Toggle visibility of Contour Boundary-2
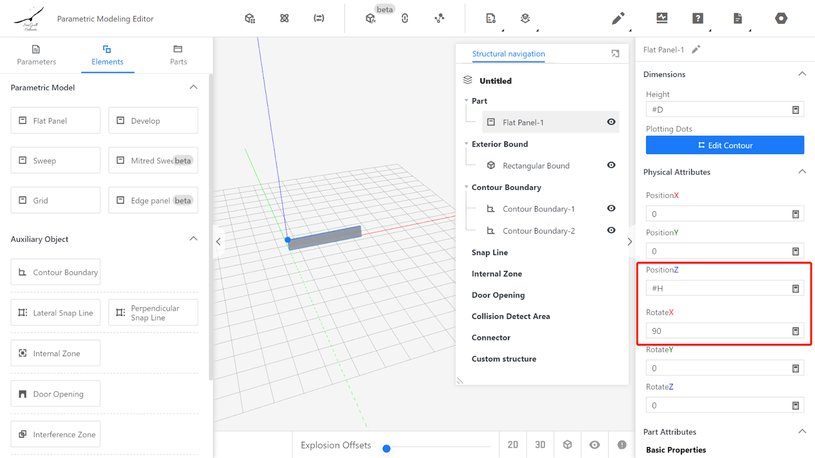Viewport: 815px width, 458px height. pyautogui.click(x=611, y=231)
